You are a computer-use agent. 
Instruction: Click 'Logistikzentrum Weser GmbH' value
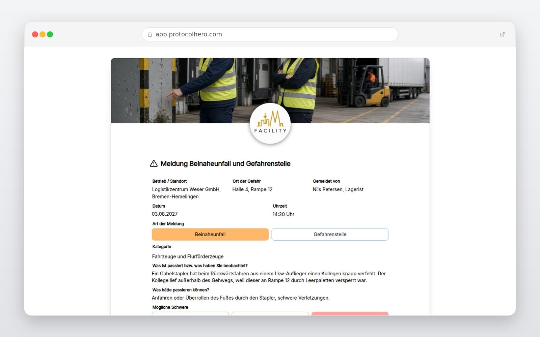186,193
